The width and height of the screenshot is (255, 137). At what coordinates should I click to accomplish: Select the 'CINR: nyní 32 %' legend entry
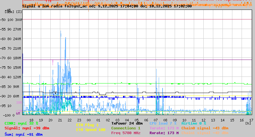pyautogui.click(x=21, y=123)
